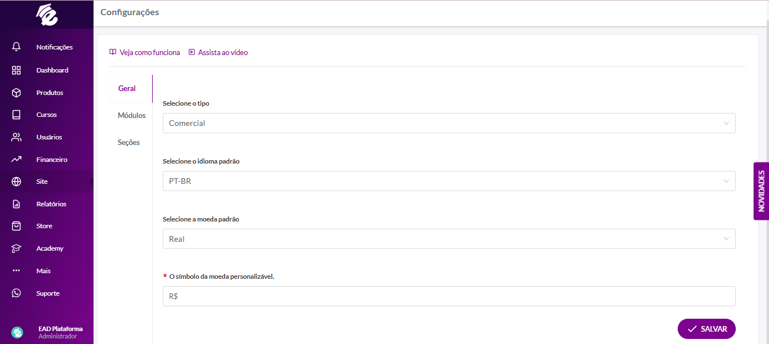769x344 pixels.
Task: Open the PT-BR language dropdown
Action: click(449, 181)
